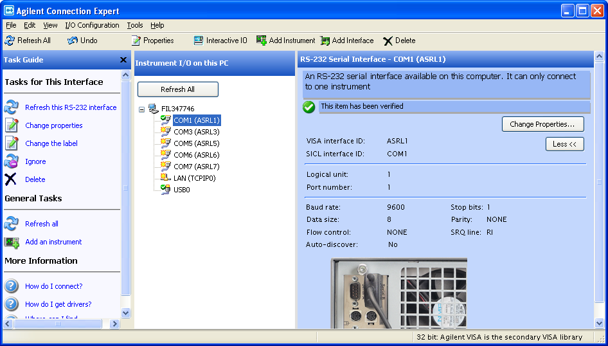Close the Task Guide panel
608x346 pixels.
pos(123,60)
